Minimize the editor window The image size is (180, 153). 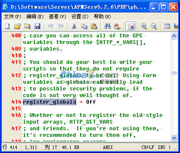154,7
